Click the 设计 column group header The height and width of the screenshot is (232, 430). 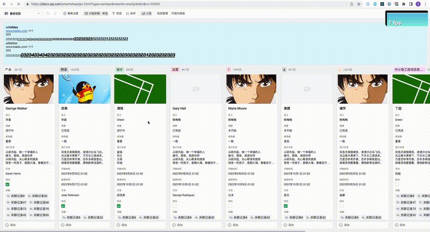coord(119,70)
